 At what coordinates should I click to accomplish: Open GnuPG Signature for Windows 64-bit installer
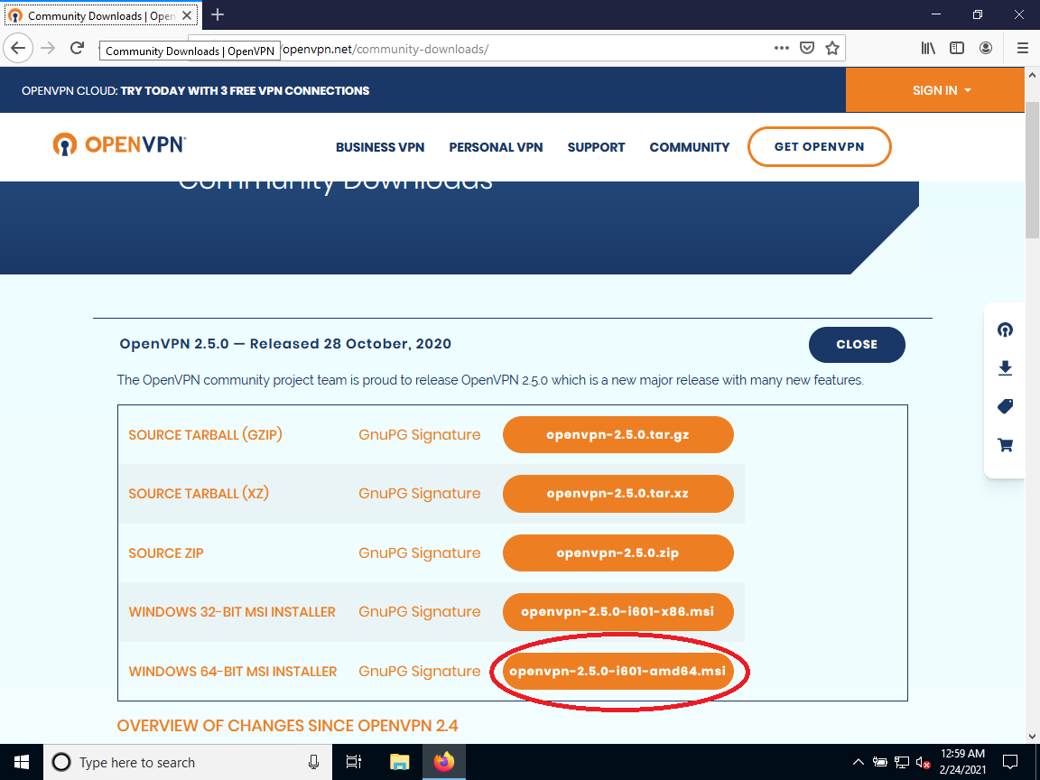[x=419, y=672]
